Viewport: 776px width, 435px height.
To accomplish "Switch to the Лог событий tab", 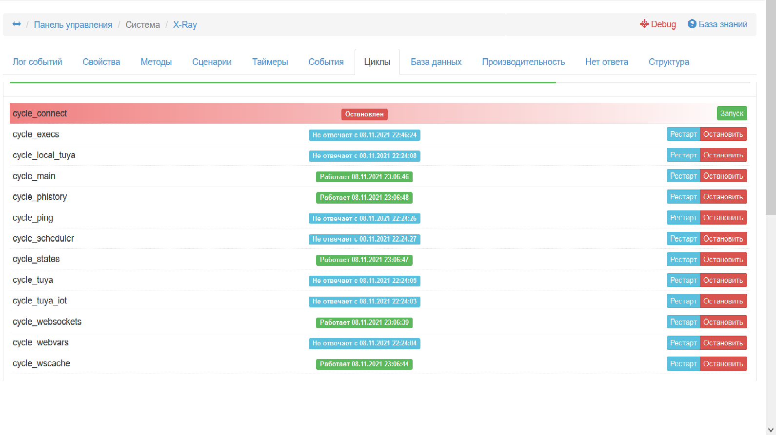I will (x=38, y=62).
